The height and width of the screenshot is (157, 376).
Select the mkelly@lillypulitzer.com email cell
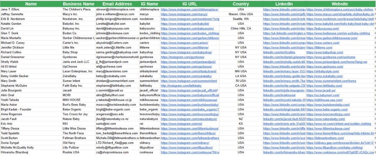[x=117, y=148]
